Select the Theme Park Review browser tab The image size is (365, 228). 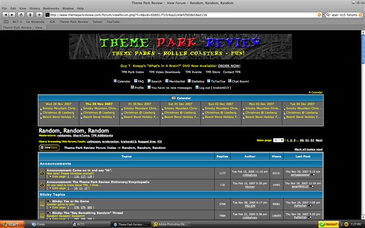23,27
